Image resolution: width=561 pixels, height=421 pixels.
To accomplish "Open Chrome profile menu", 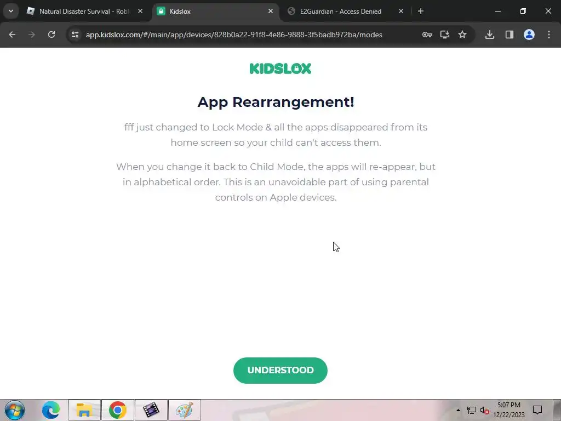I will pyautogui.click(x=529, y=35).
